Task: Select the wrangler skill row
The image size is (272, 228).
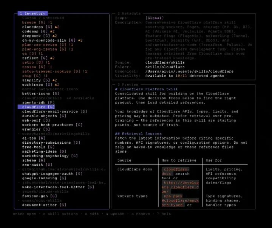Action: pyautogui.click(x=36, y=129)
